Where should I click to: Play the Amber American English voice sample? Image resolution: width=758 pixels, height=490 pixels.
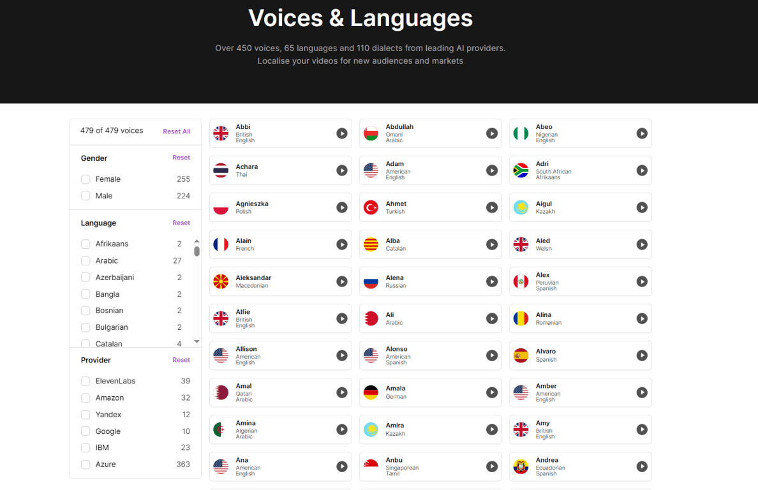(641, 392)
